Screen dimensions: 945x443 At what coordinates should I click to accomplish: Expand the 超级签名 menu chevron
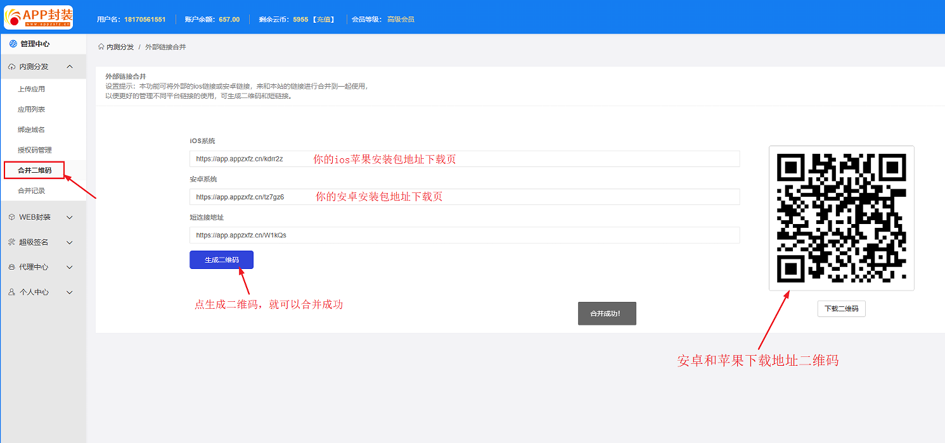[x=70, y=242]
